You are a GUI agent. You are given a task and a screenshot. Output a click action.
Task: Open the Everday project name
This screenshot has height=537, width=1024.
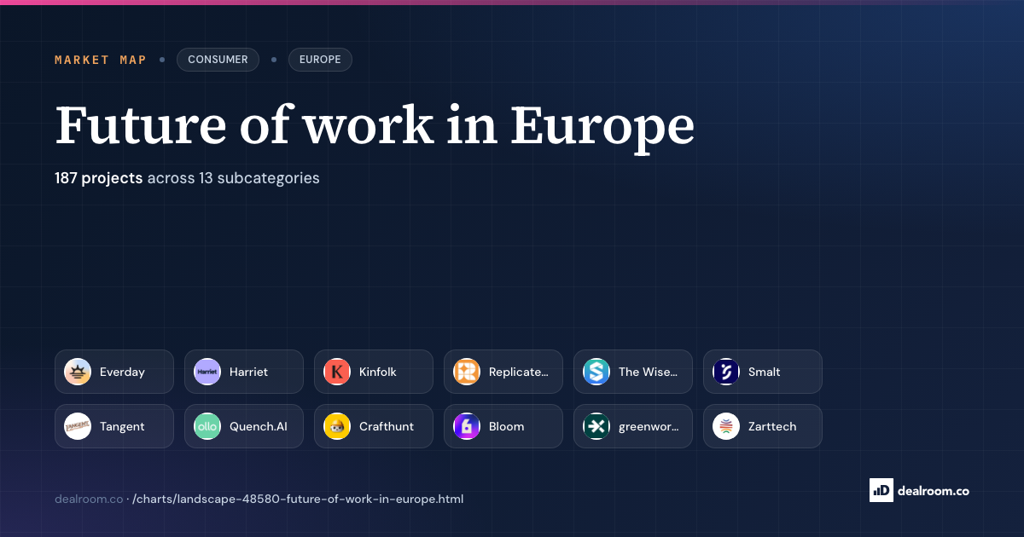pyautogui.click(x=122, y=372)
